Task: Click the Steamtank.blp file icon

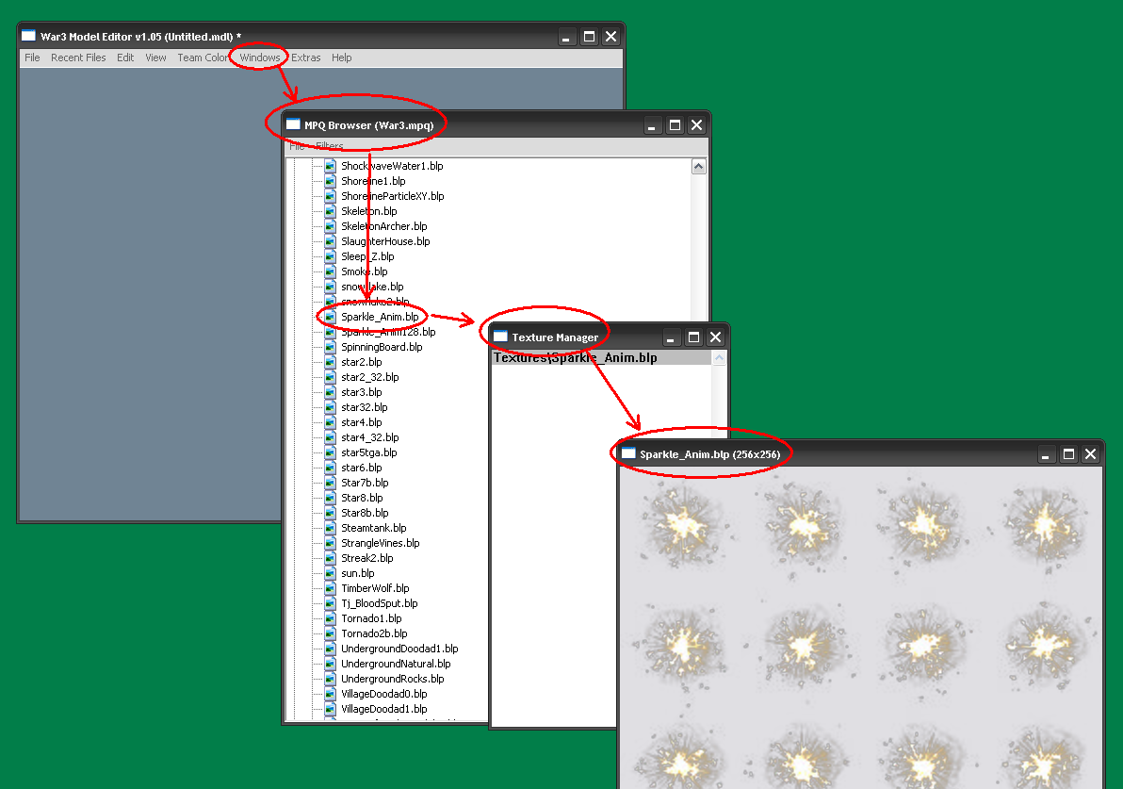Action: (330, 527)
